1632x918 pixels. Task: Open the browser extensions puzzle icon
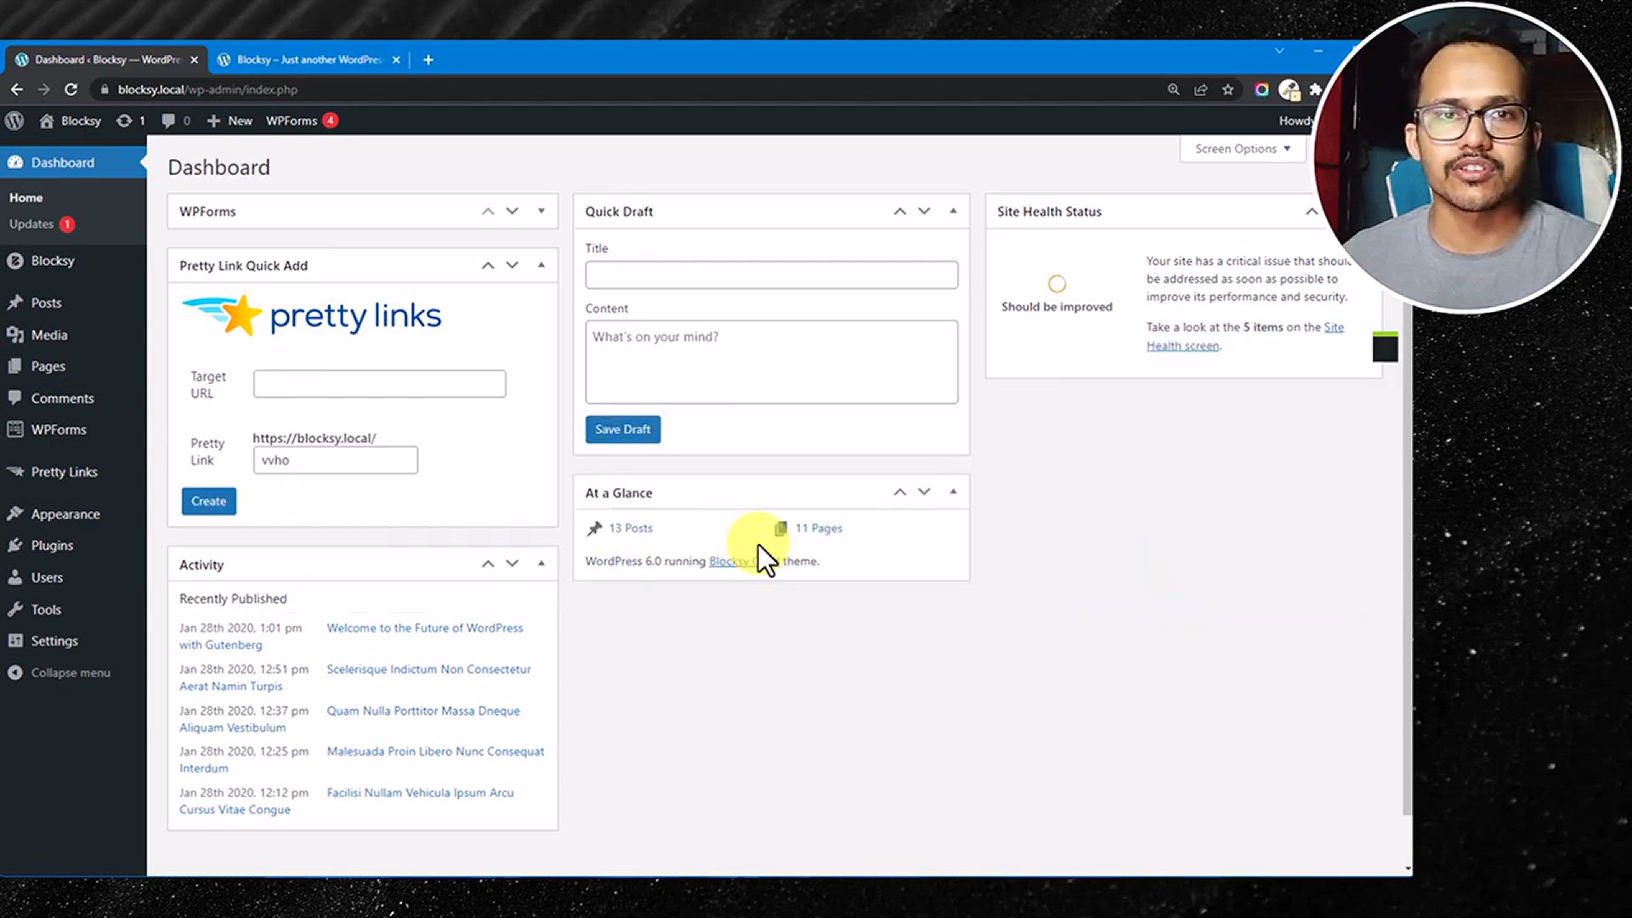click(x=1315, y=89)
